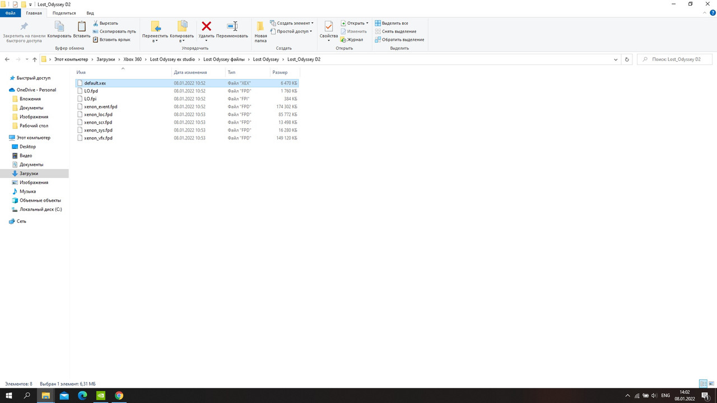The width and height of the screenshot is (717, 403).
Task: Switch to the Главная ribbon tab
Action: click(x=34, y=12)
